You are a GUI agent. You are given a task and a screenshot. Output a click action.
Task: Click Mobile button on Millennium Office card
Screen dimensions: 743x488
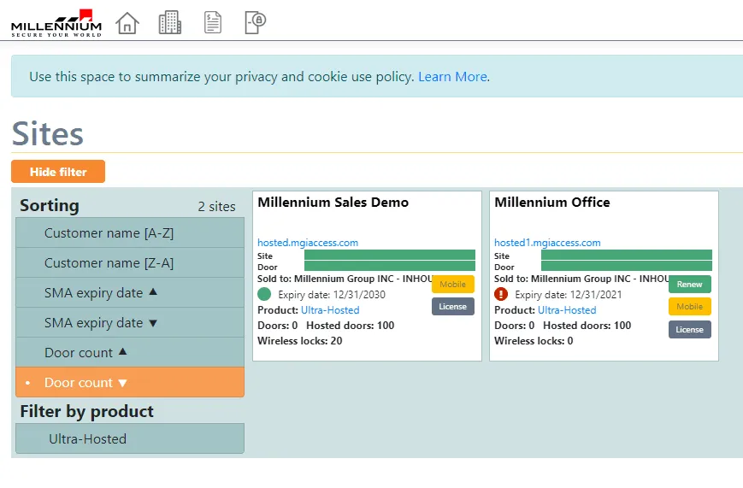point(689,307)
